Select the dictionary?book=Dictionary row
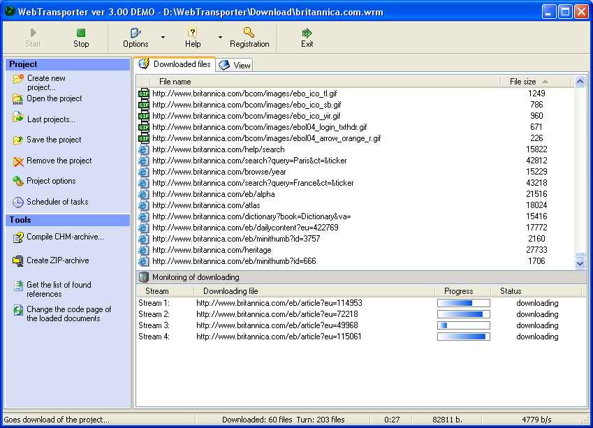The image size is (593, 428). point(355,216)
